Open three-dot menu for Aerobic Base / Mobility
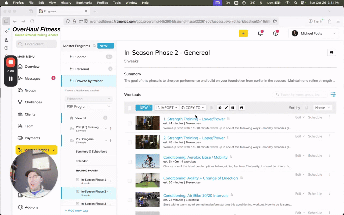344x215 pixels. 330,155
